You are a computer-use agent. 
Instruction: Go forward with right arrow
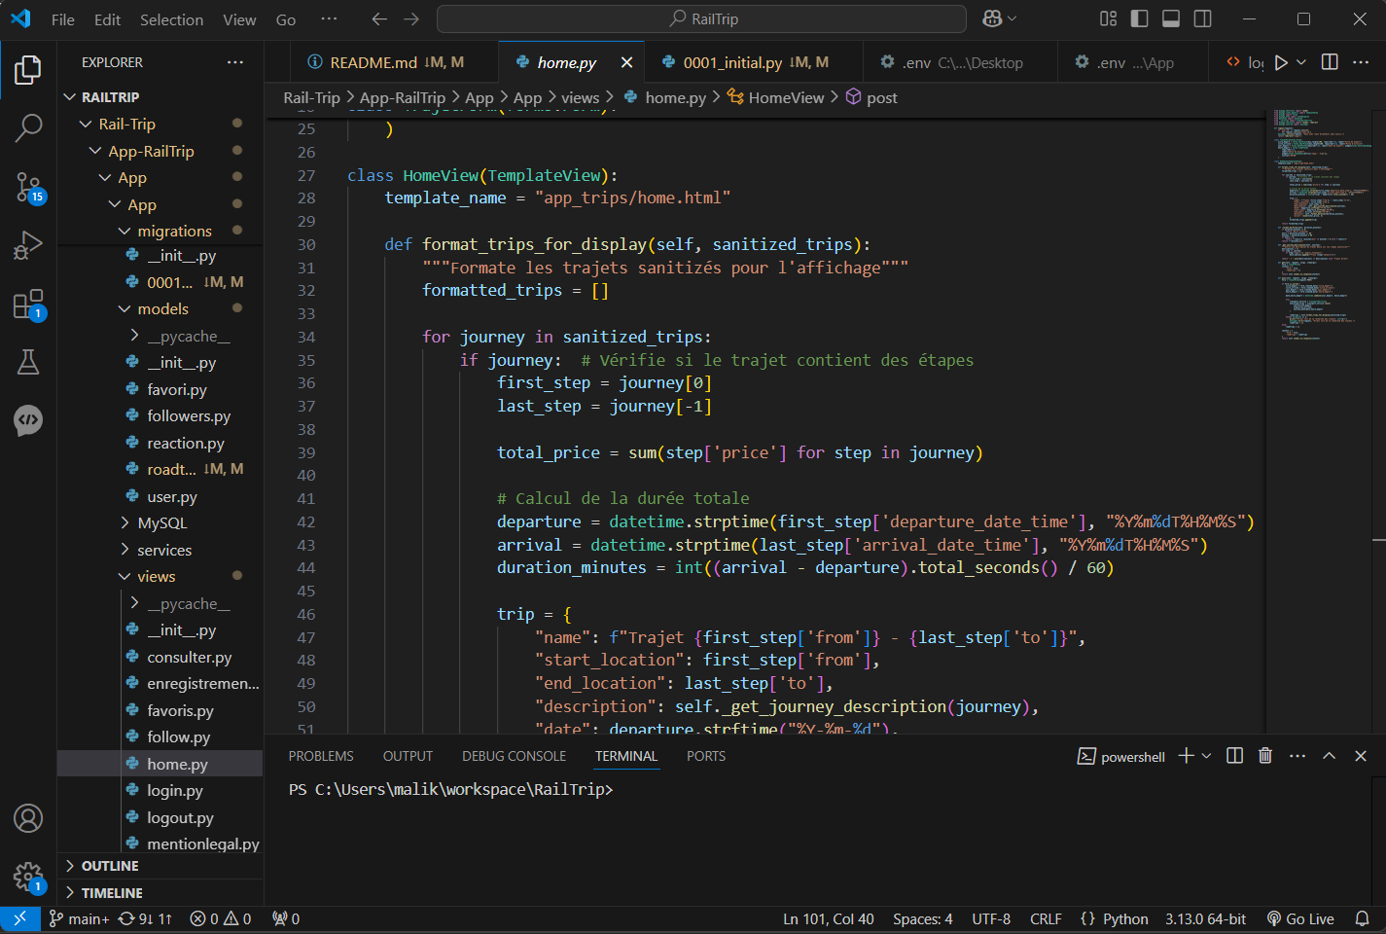(x=411, y=19)
